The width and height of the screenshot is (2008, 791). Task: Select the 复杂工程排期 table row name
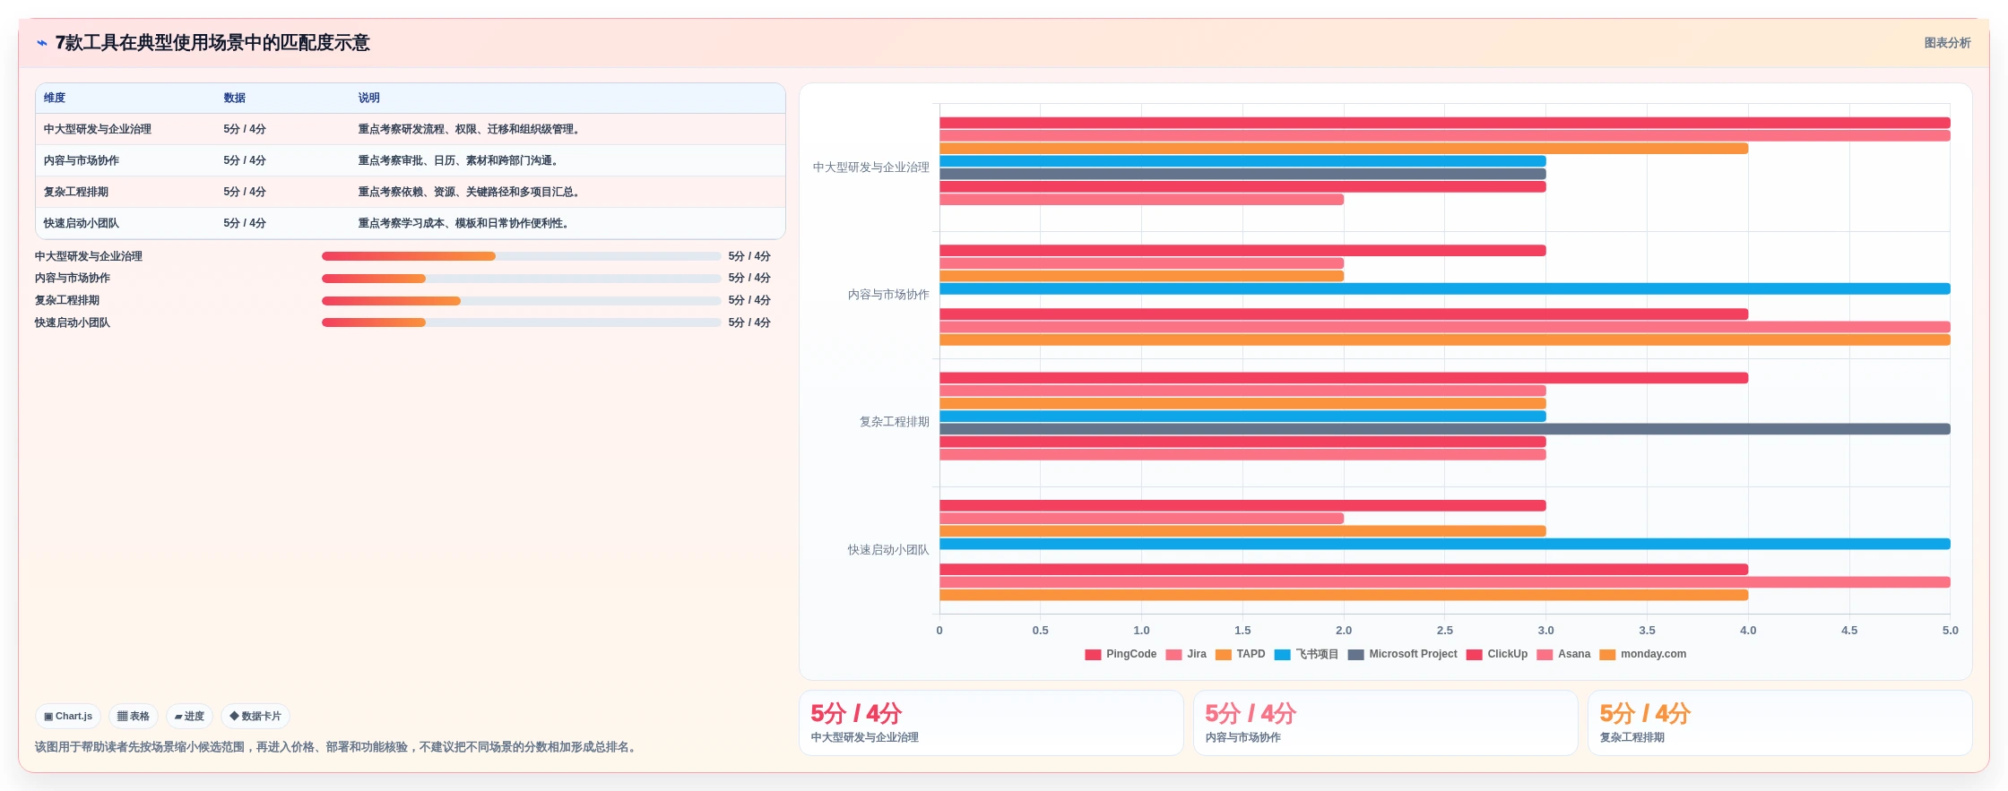[76, 192]
